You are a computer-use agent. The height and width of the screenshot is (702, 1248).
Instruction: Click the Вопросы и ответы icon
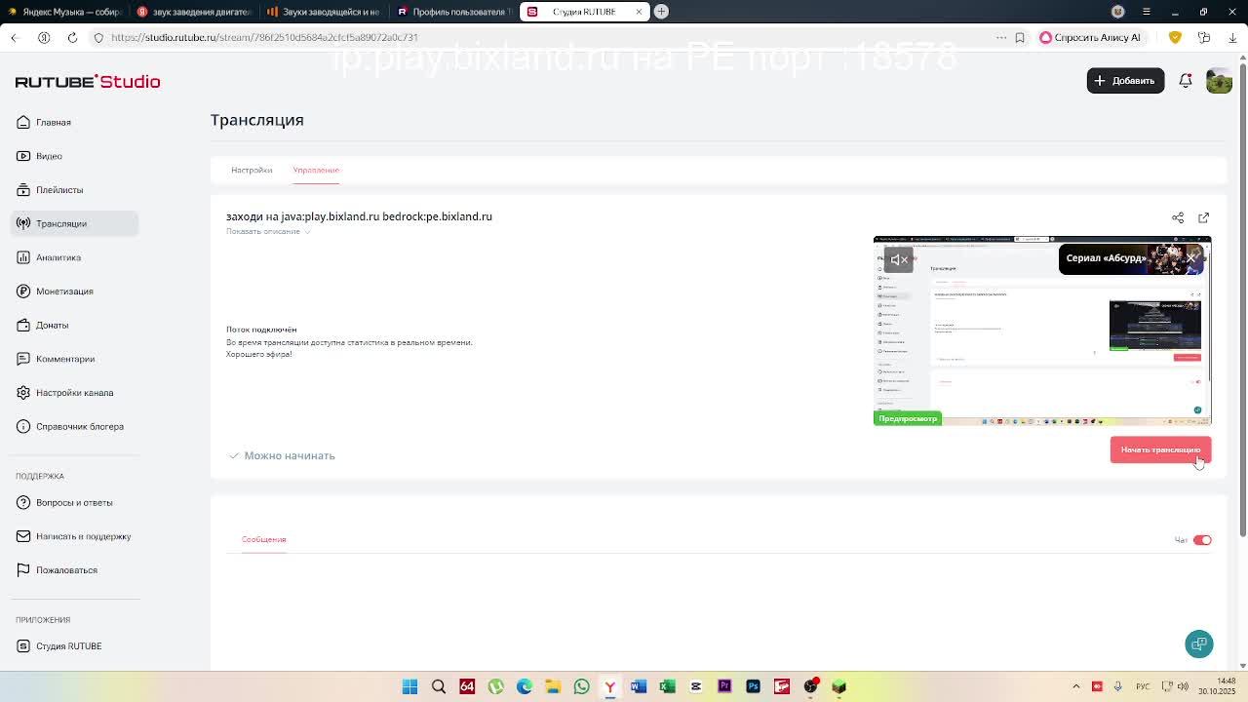[23, 502]
